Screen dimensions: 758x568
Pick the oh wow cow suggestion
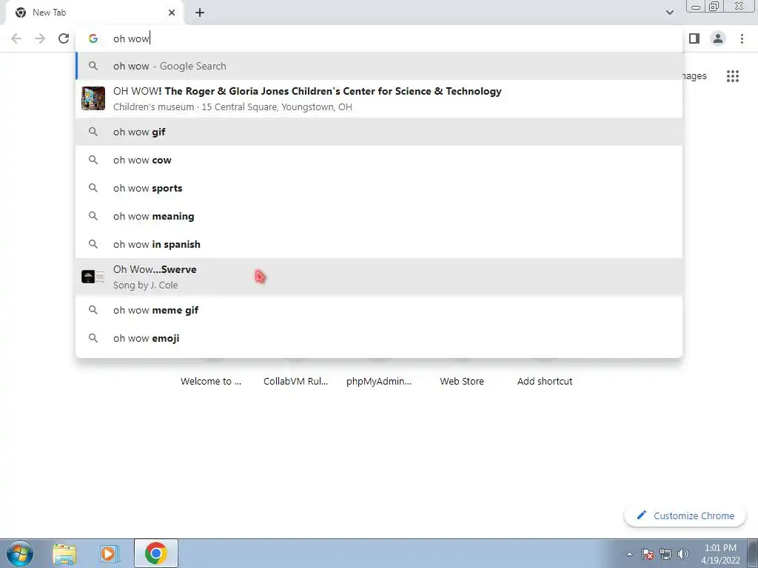pyautogui.click(x=379, y=160)
